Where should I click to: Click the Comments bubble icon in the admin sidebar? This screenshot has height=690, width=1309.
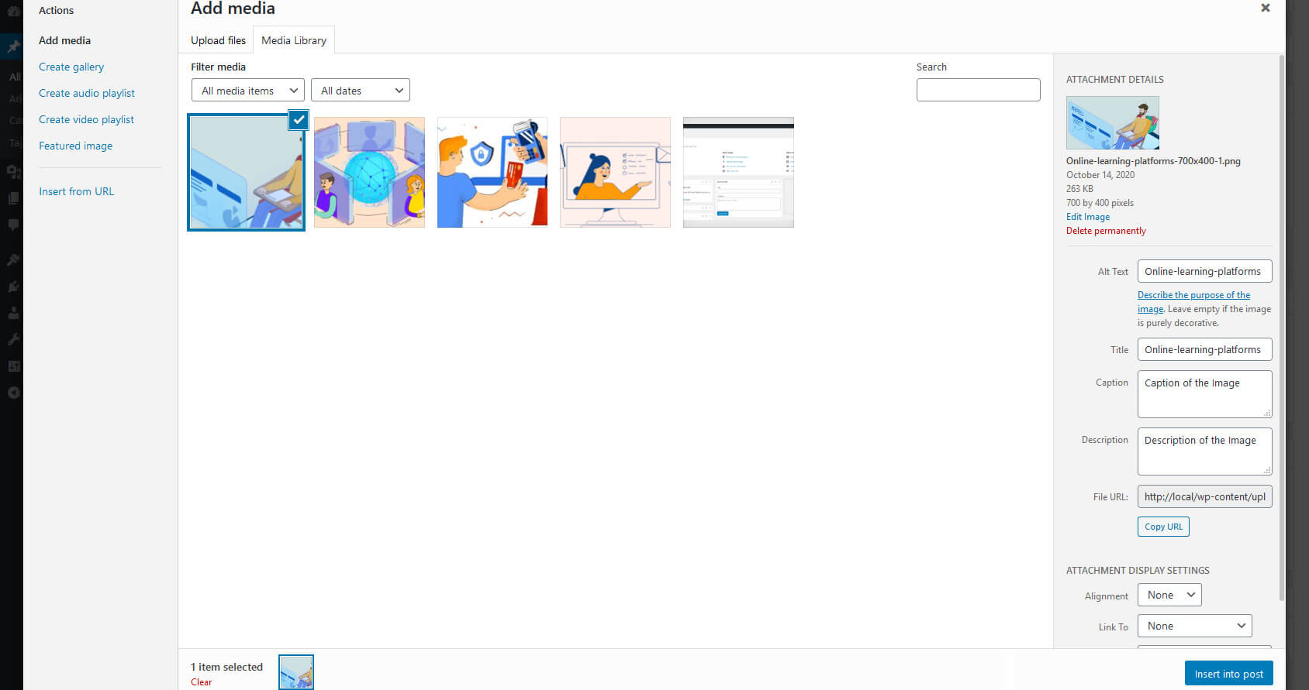click(x=13, y=225)
